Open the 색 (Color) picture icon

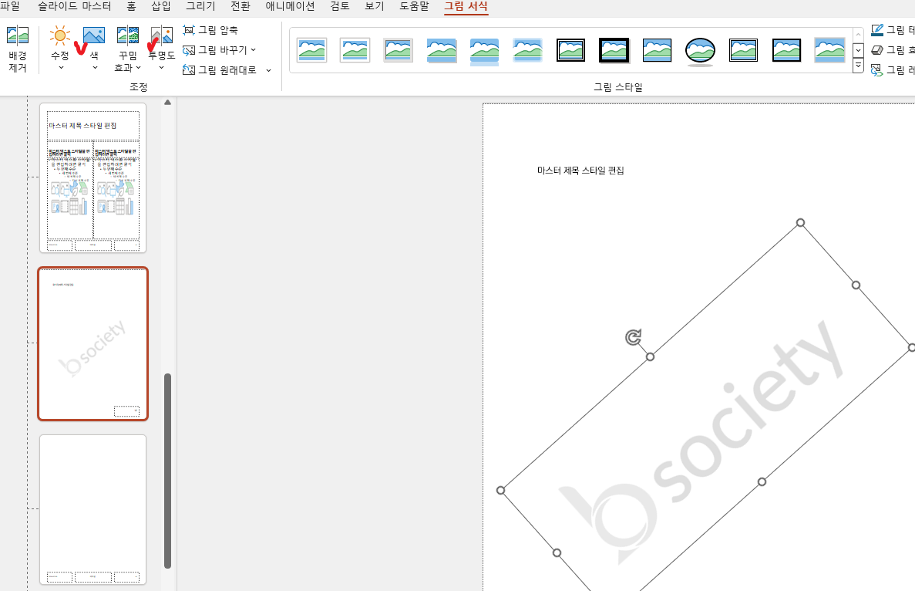point(94,36)
